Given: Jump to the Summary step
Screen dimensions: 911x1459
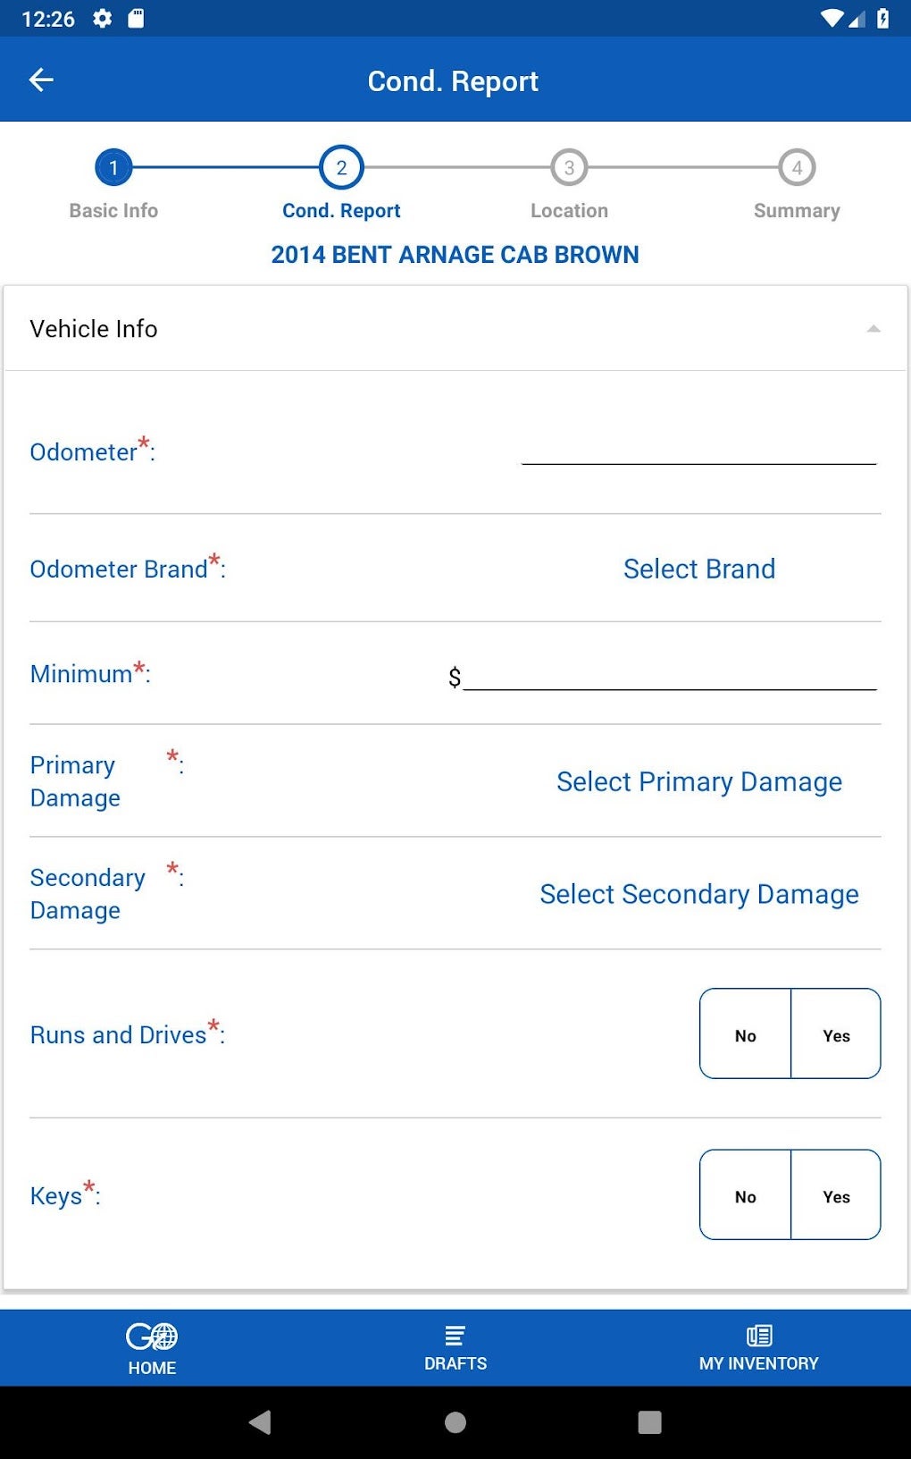Looking at the screenshot, I should click(797, 166).
